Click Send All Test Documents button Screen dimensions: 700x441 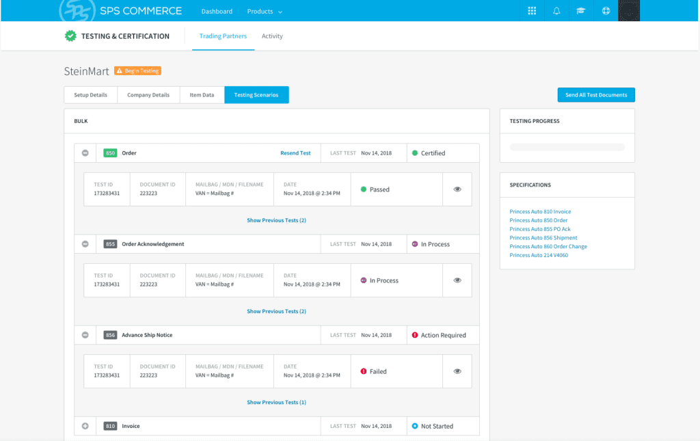(596, 95)
